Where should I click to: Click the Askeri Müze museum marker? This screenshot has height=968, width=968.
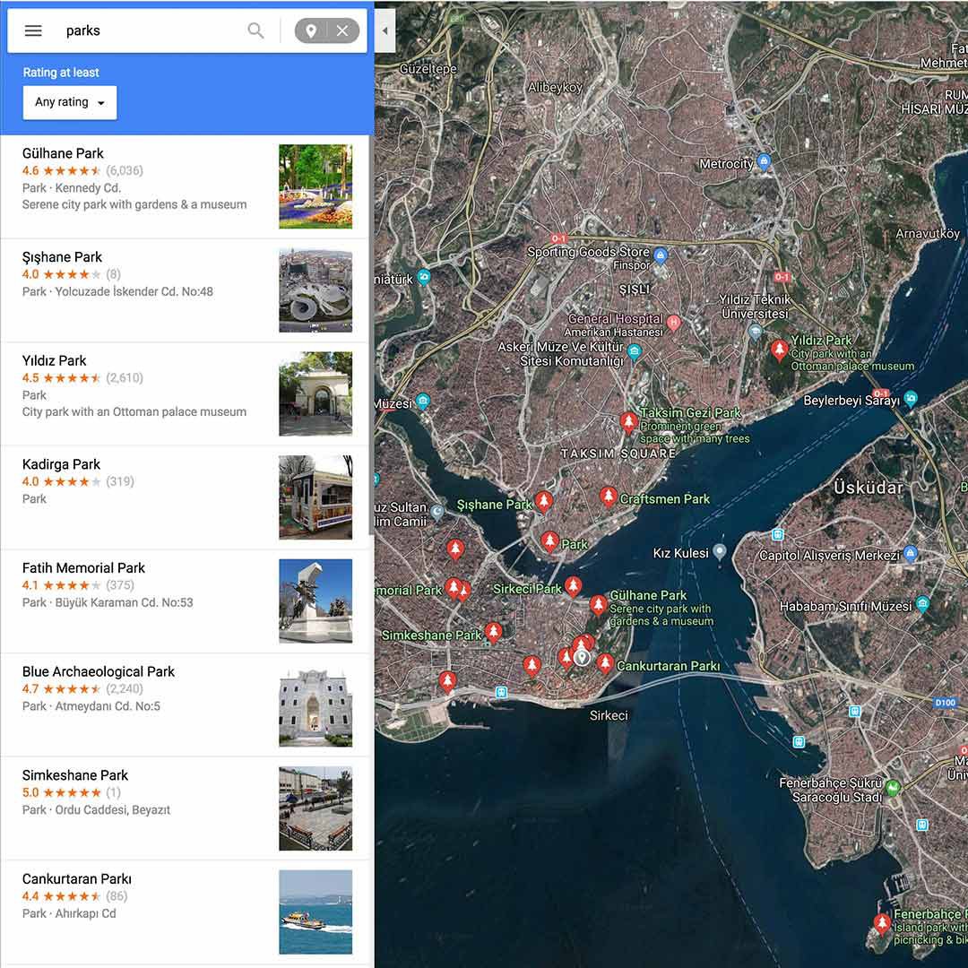tap(634, 352)
